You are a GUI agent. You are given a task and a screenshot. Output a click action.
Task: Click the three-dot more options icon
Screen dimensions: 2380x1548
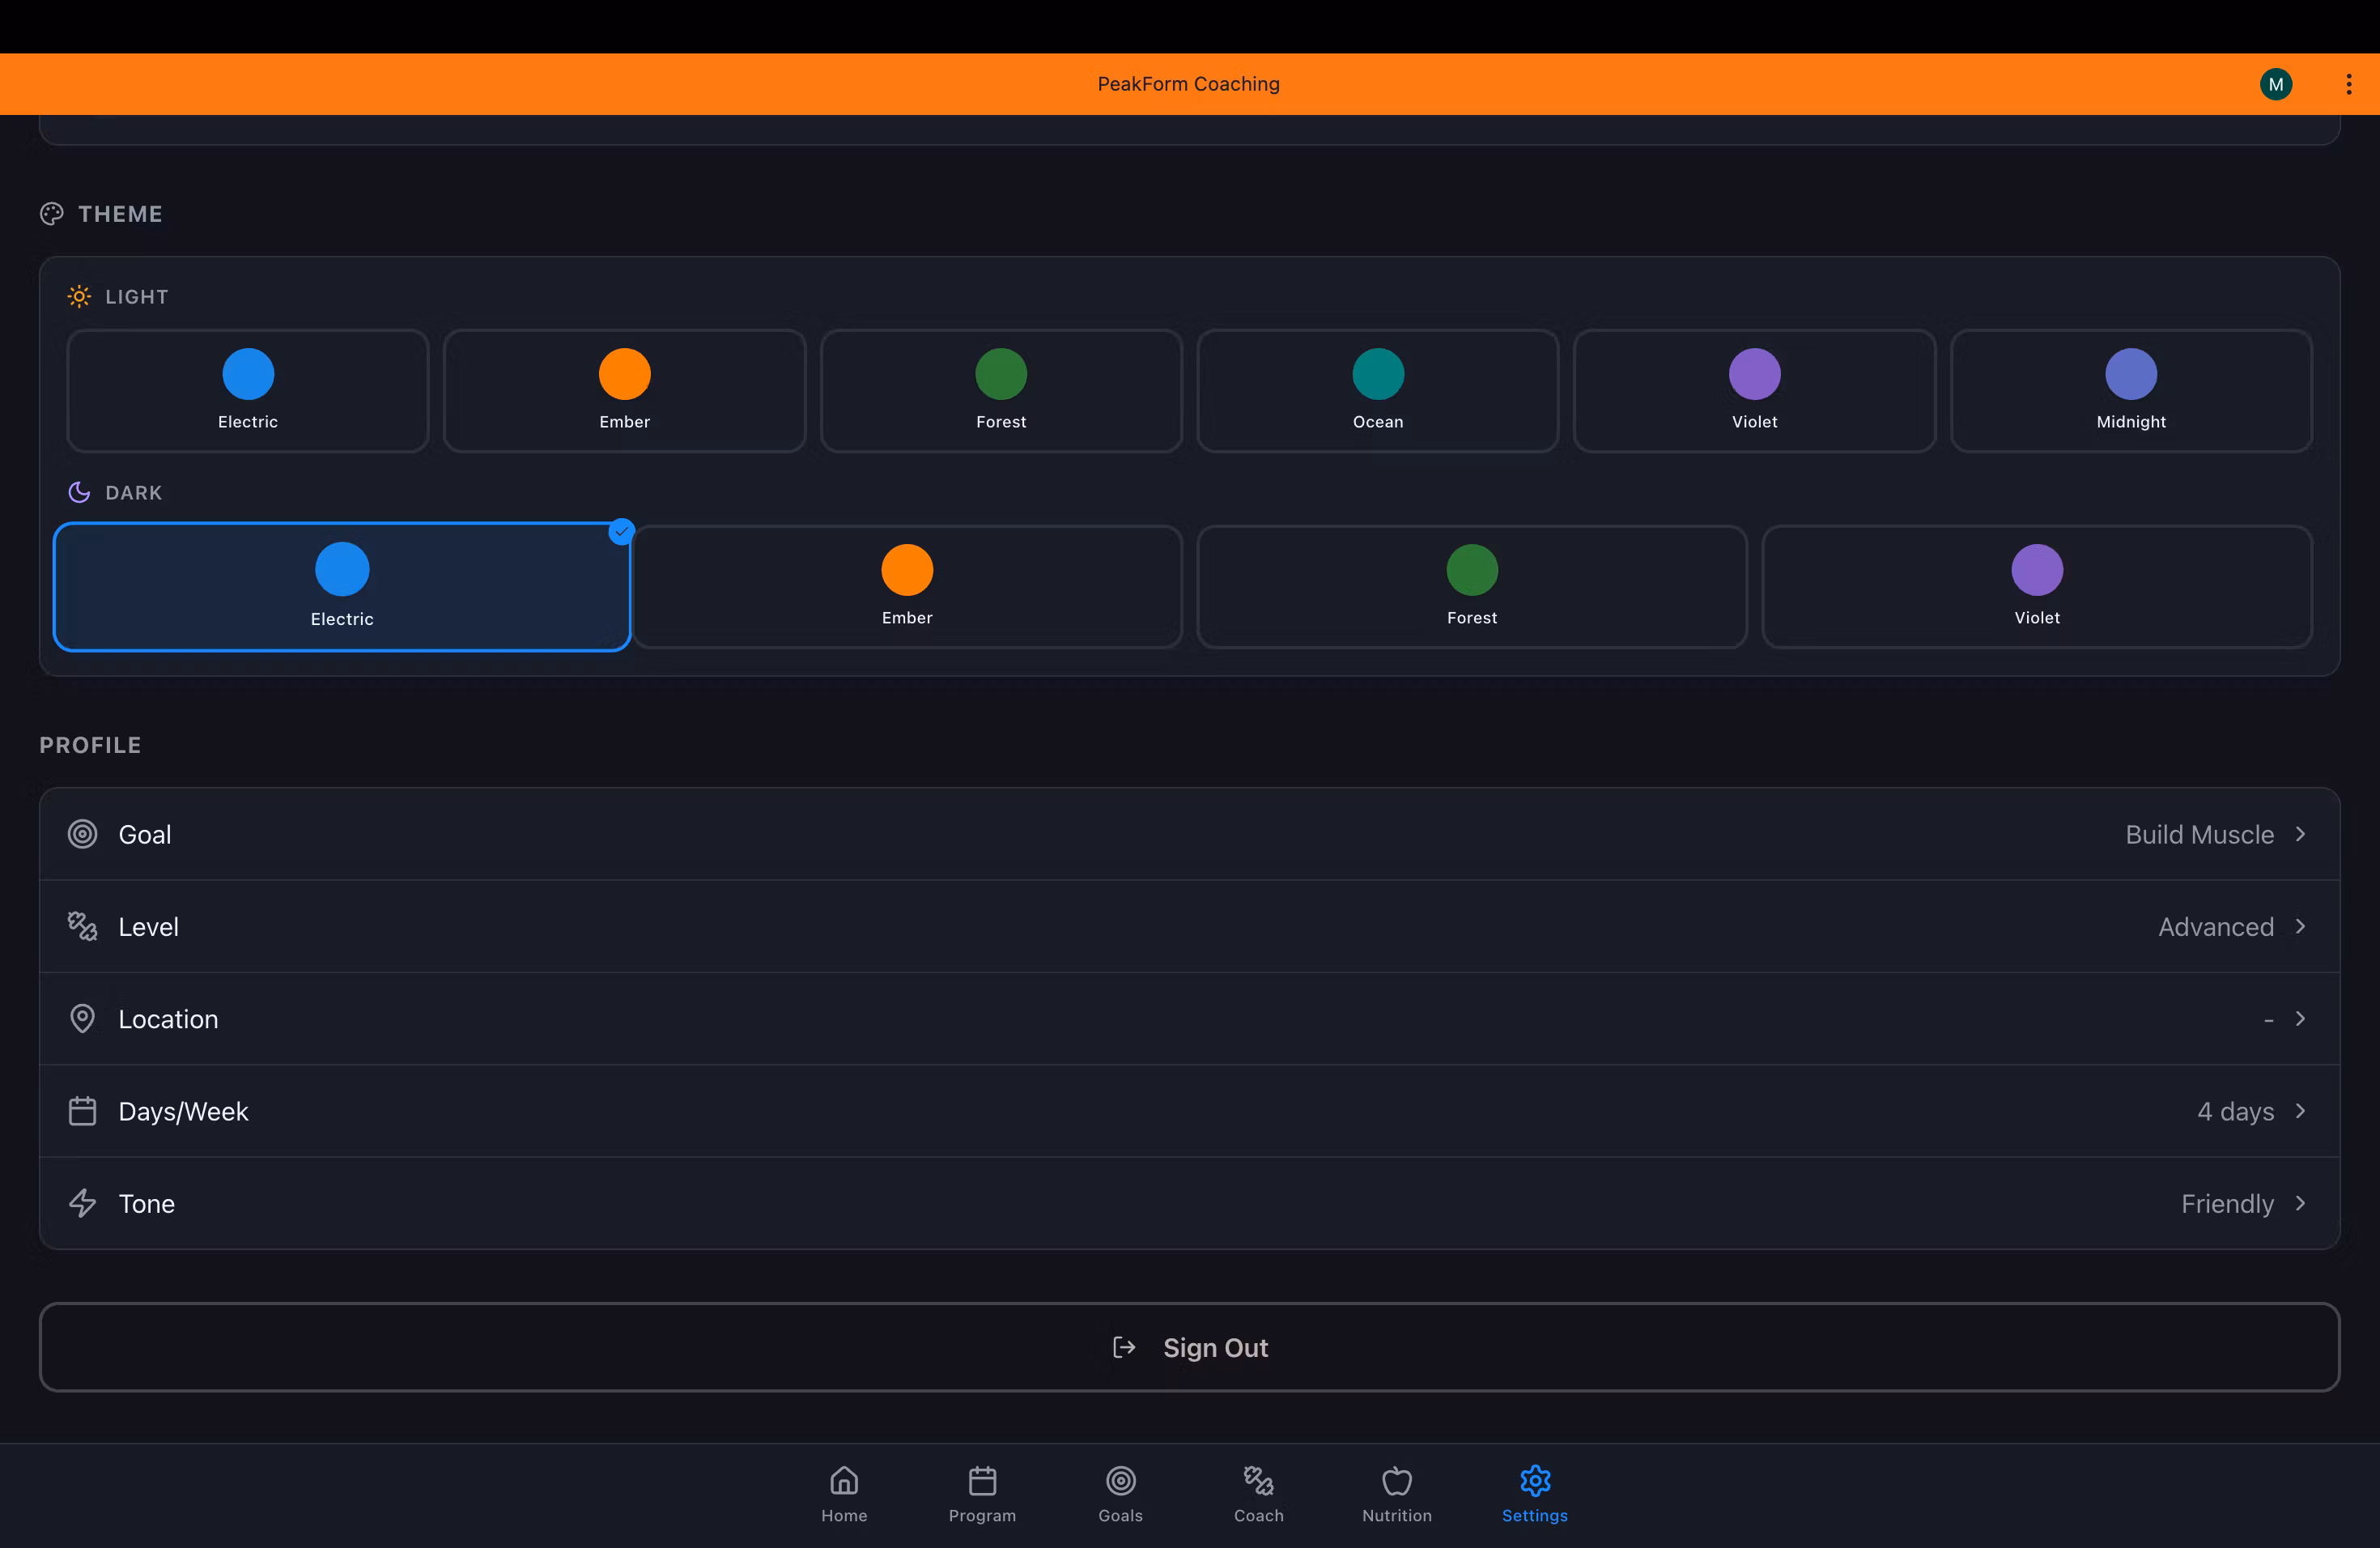(x=2349, y=84)
